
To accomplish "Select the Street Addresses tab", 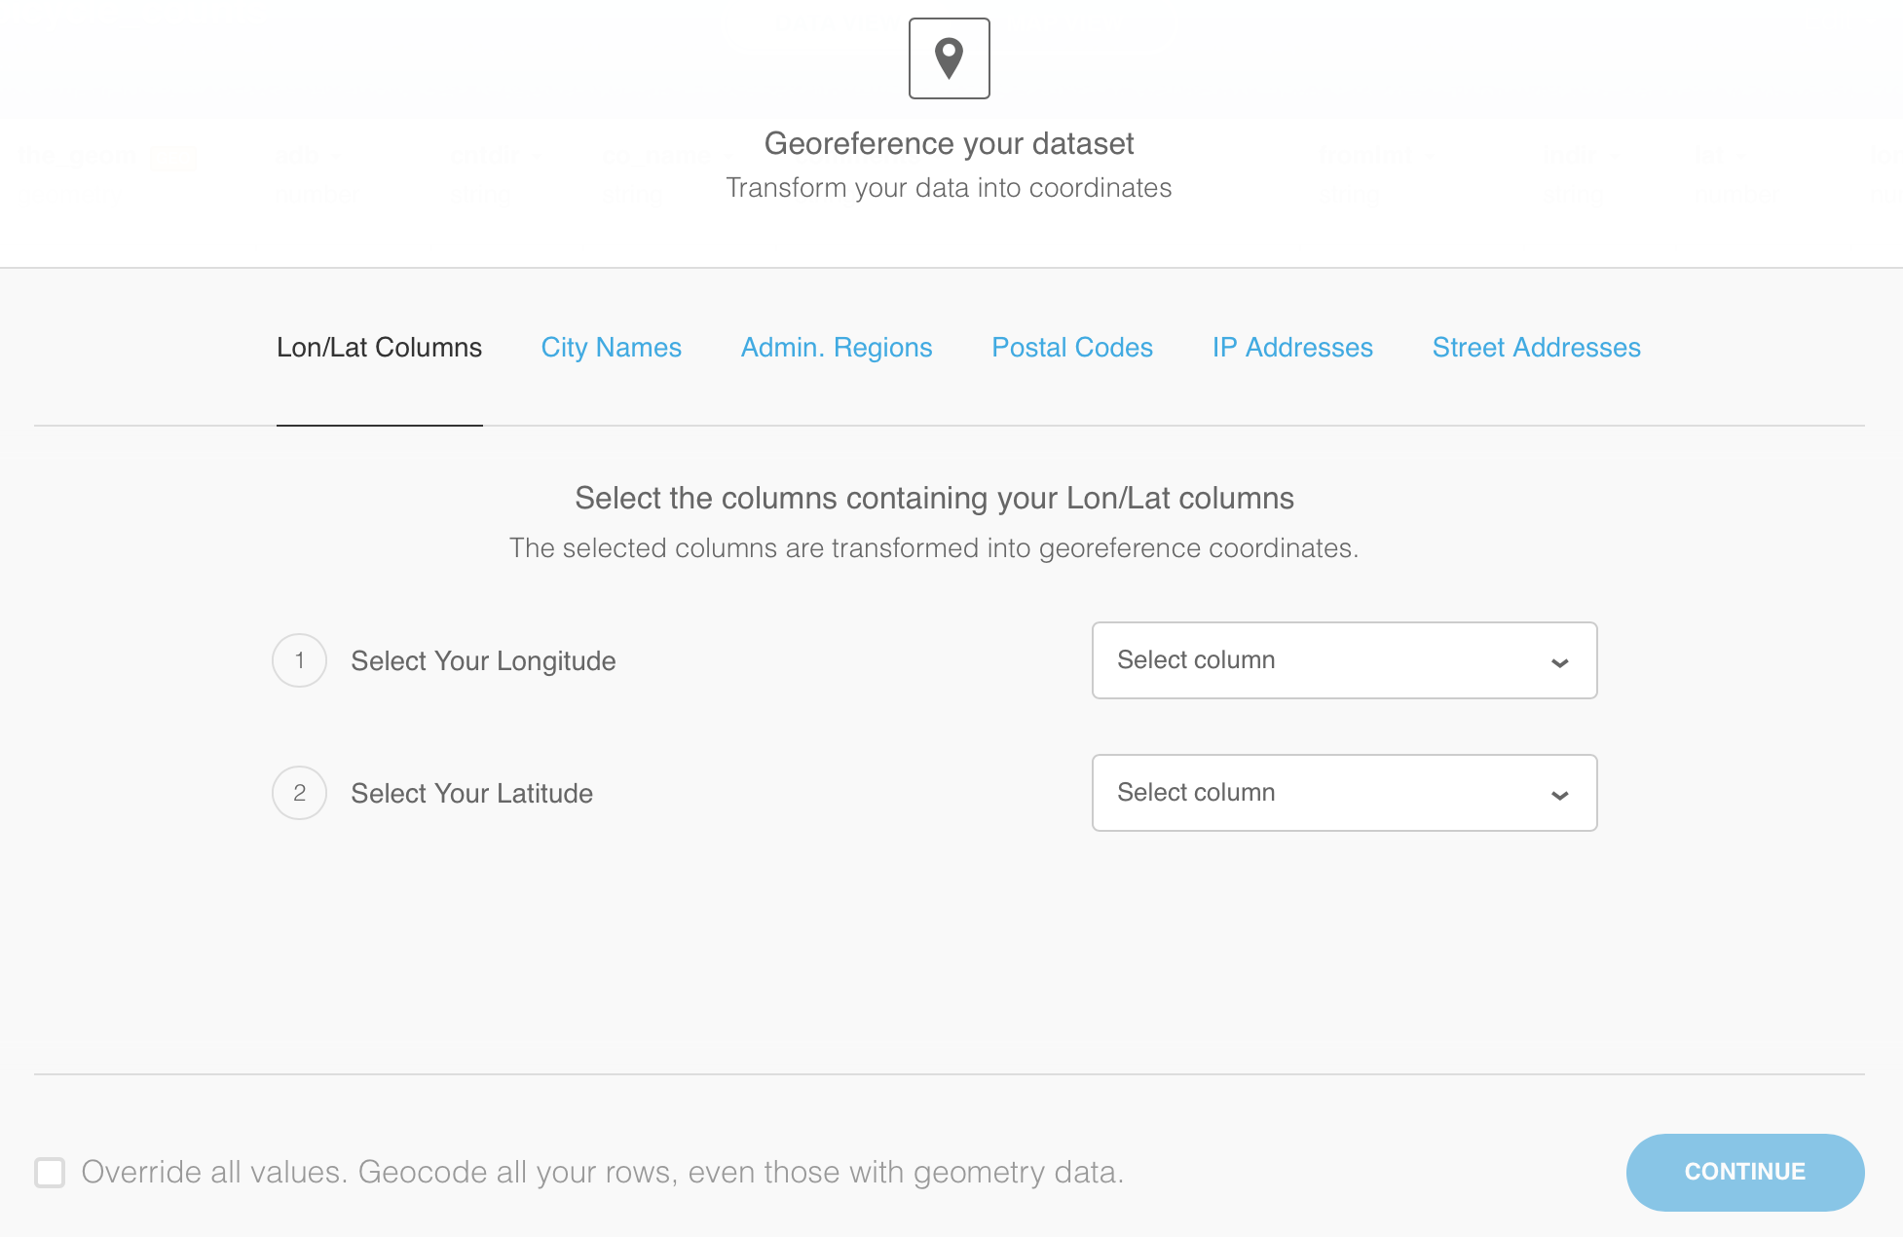I will (1536, 348).
